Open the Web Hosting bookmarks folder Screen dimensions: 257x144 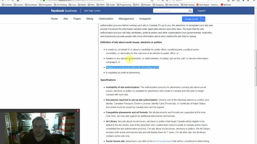pos(188,5)
